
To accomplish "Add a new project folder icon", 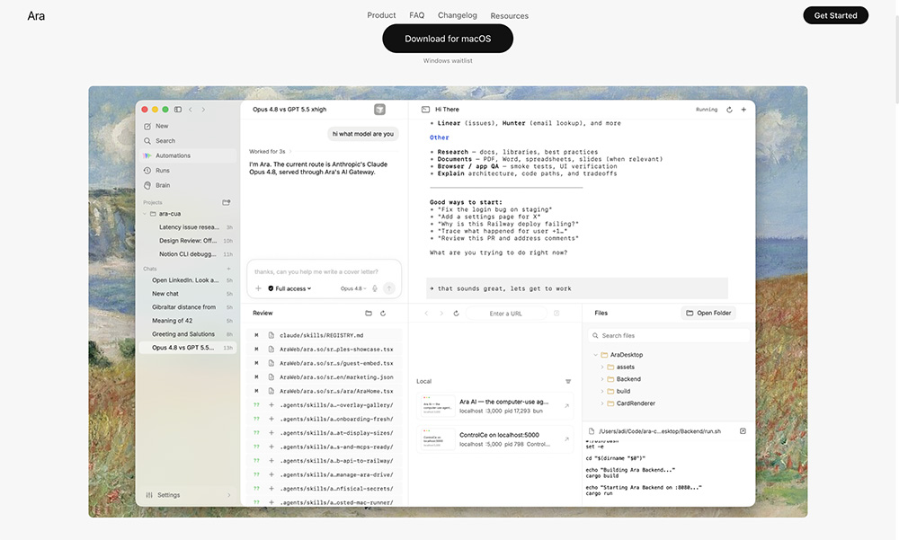I will pyautogui.click(x=227, y=202).
